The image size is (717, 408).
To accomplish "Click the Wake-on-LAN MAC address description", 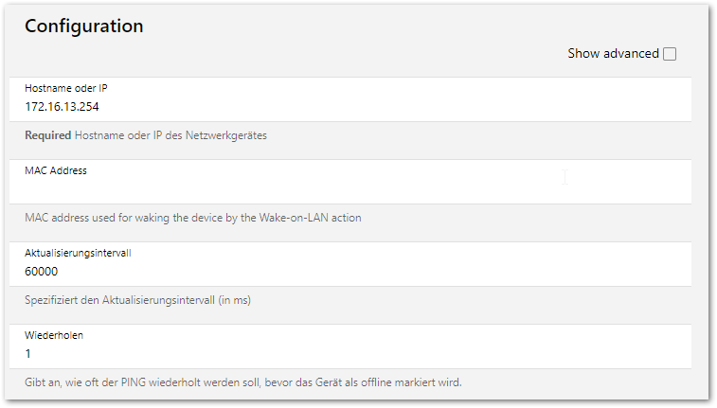I will (x=192, y=218).
